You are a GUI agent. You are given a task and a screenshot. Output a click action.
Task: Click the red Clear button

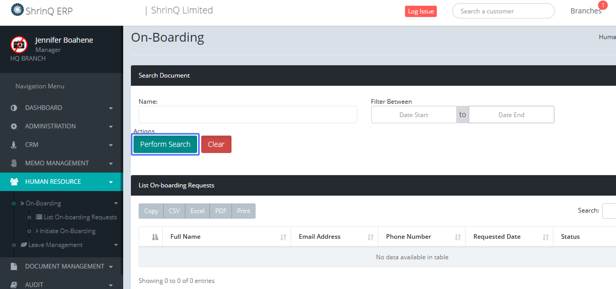click(216, 144)
